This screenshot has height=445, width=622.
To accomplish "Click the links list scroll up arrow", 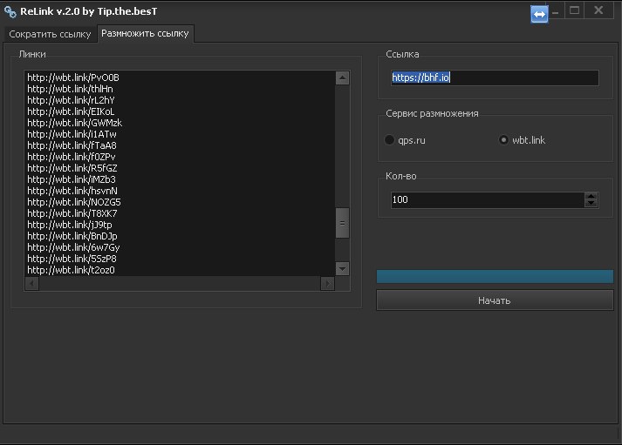I will (342, 78).
